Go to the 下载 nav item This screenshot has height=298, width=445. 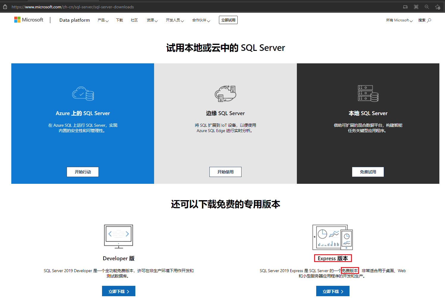[119, 20]
